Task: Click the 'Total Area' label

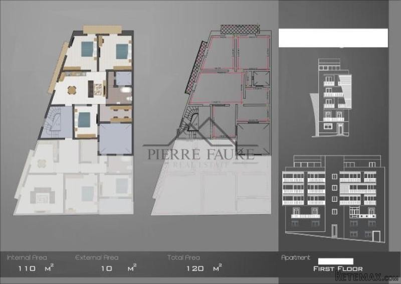Action: click(183, 257)
